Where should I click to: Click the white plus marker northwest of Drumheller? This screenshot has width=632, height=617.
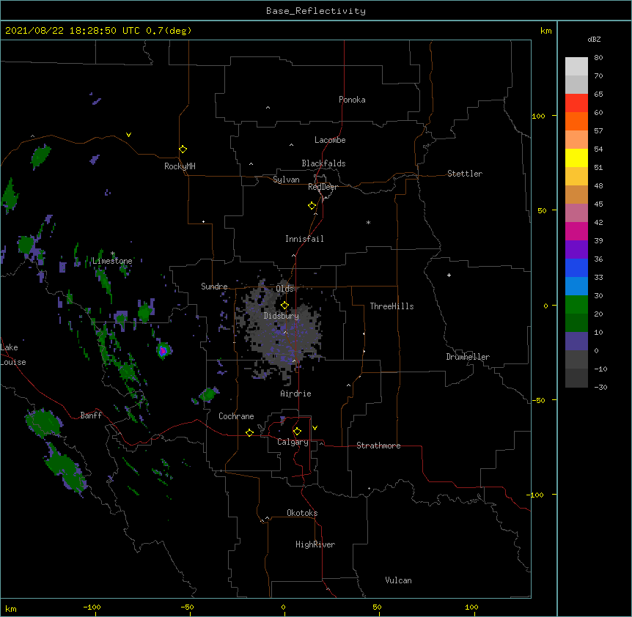(449, 275)
